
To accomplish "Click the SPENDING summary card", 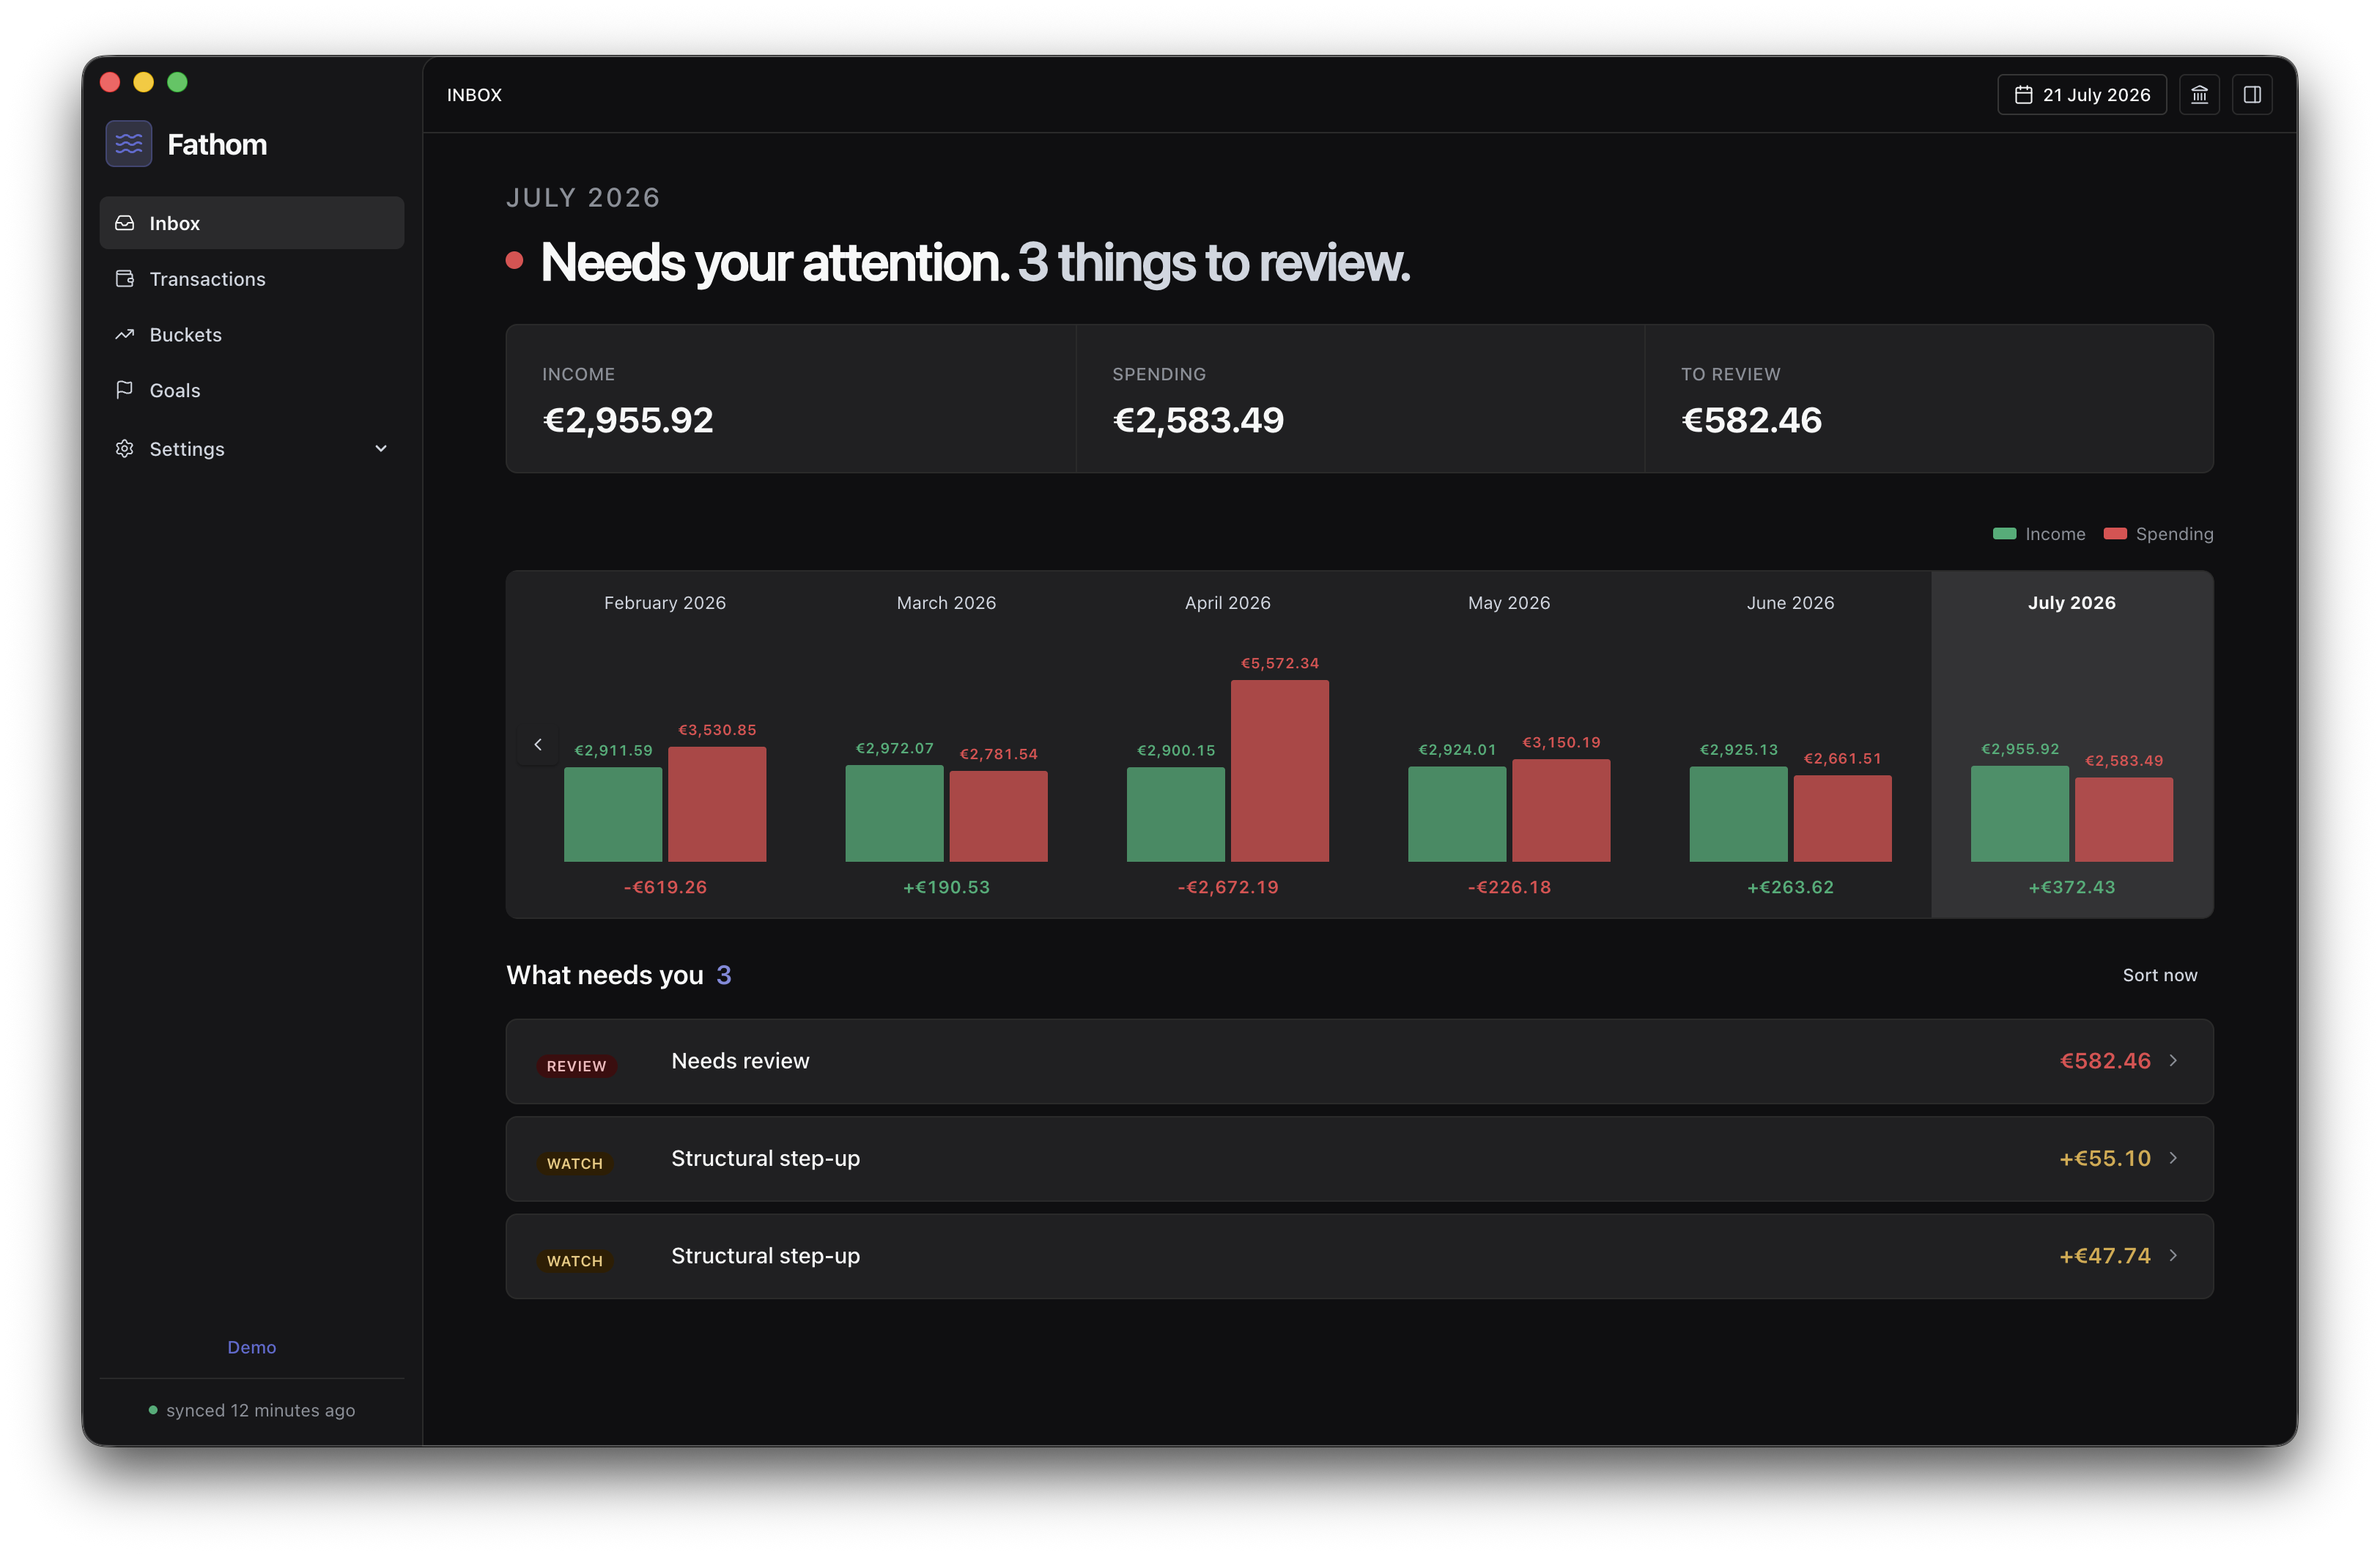I will (1360, 398).
